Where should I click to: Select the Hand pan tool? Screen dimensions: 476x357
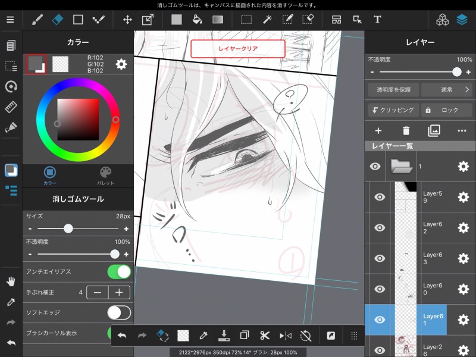(11, 281)
